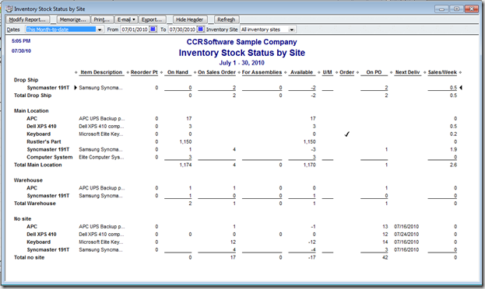
Task: Click the For Assemblies column header
Action: coord(262,72)
